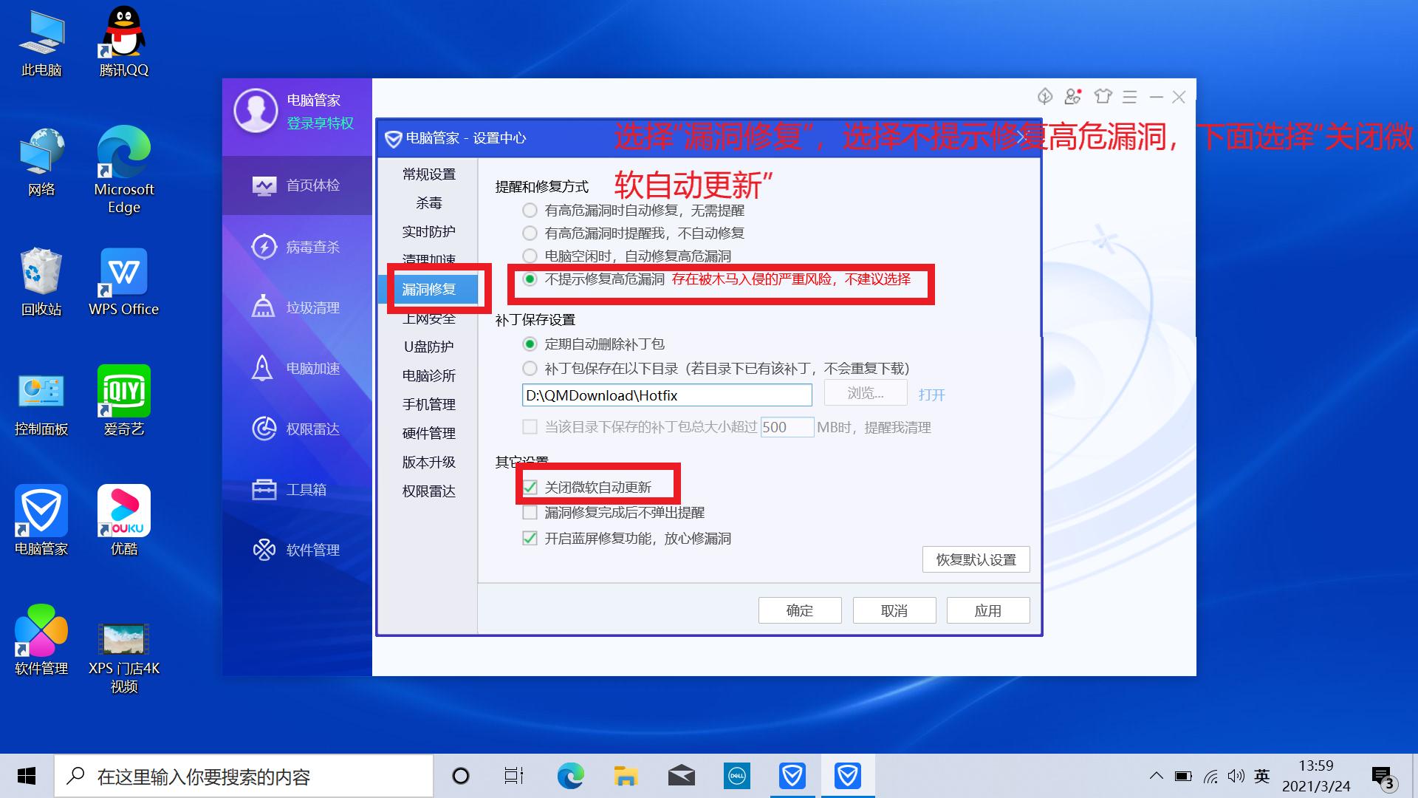Click the 恢复默认设置 button
1418x798 pixels.
coord(976,559)
